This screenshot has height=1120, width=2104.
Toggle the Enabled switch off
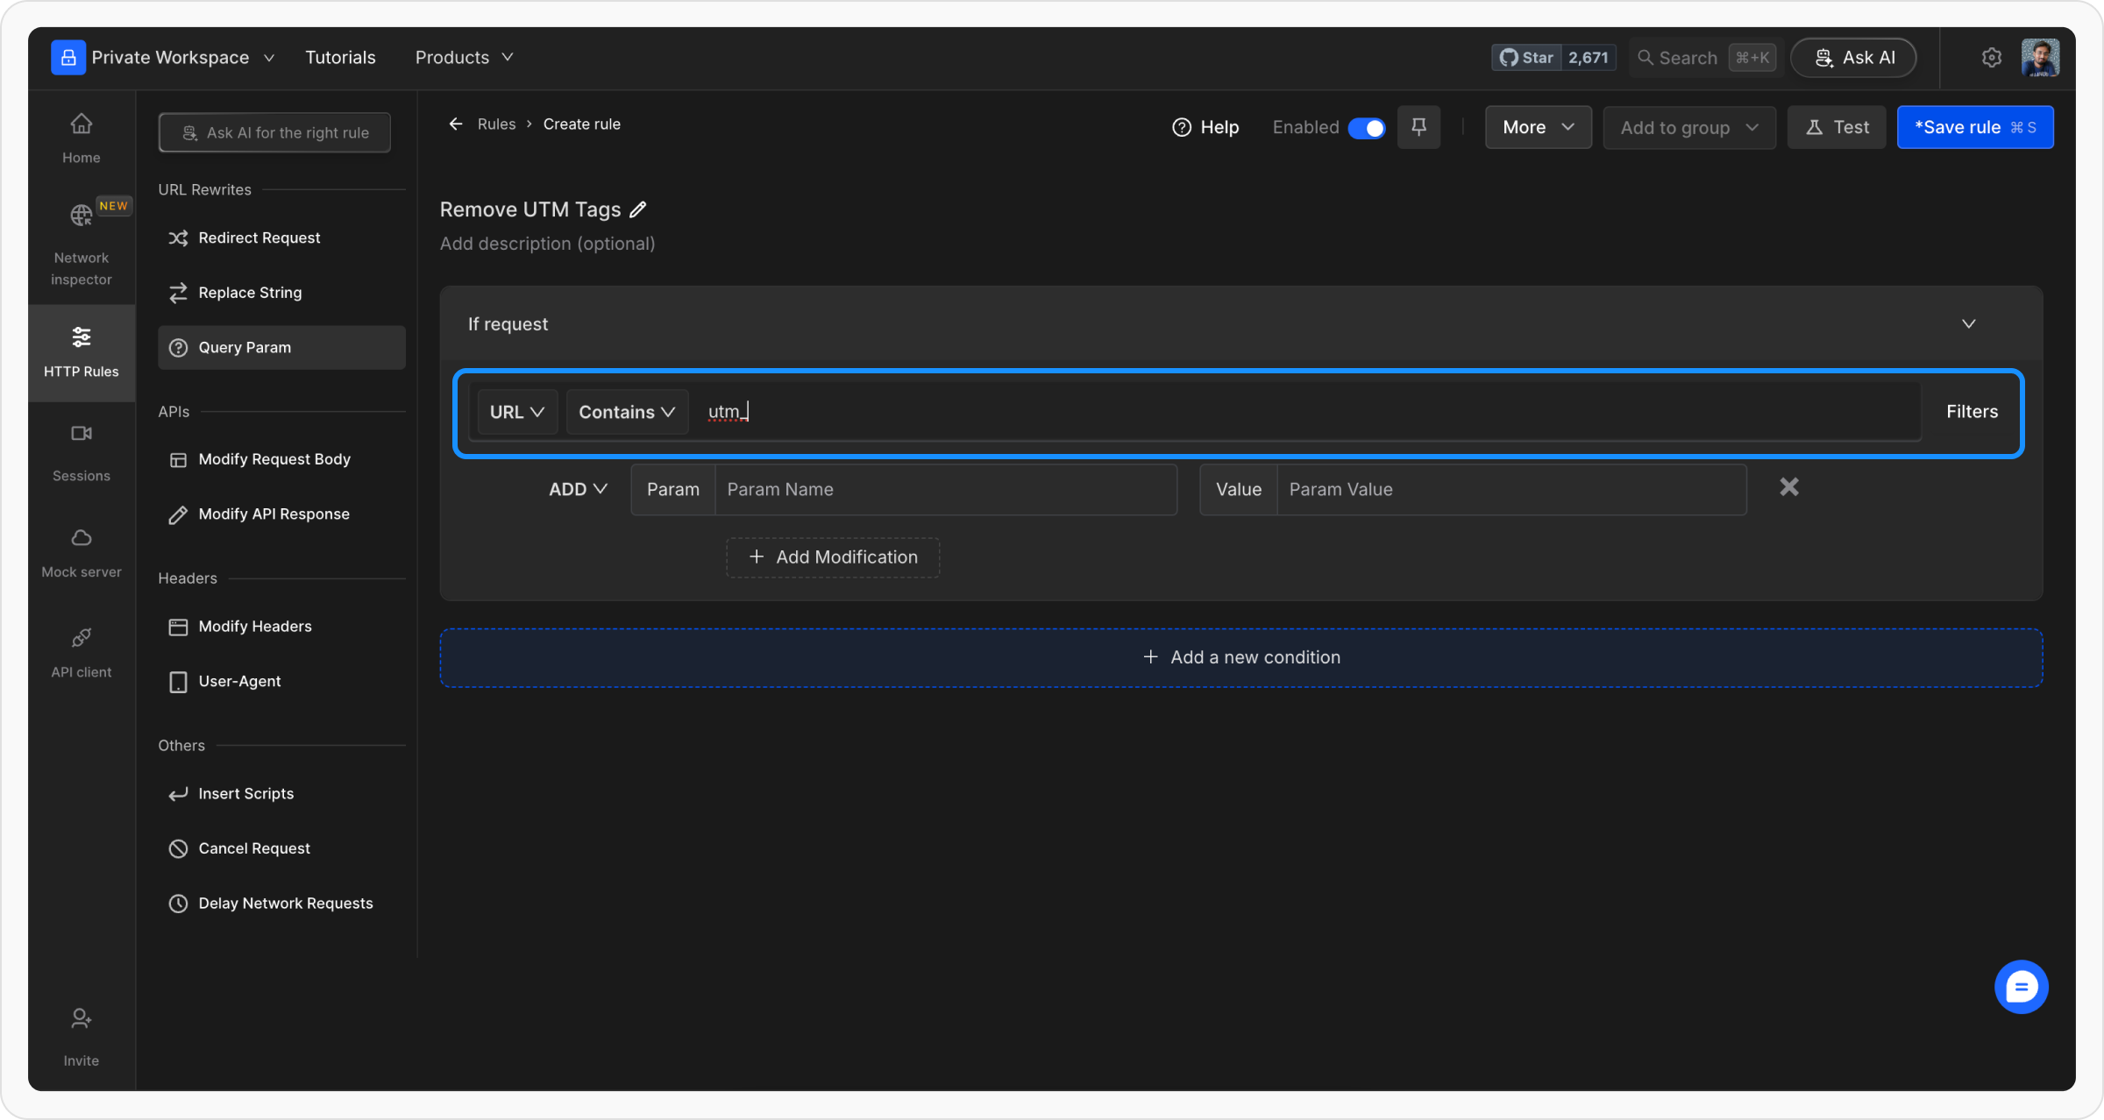1366,128
